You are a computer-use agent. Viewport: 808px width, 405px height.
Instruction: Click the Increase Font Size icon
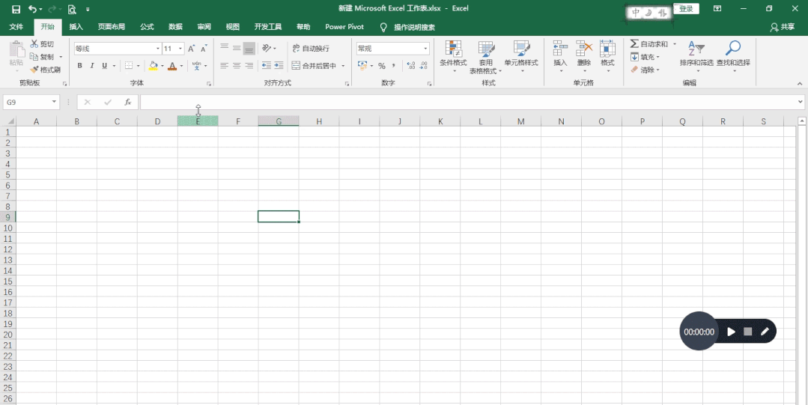click(191, 49)
